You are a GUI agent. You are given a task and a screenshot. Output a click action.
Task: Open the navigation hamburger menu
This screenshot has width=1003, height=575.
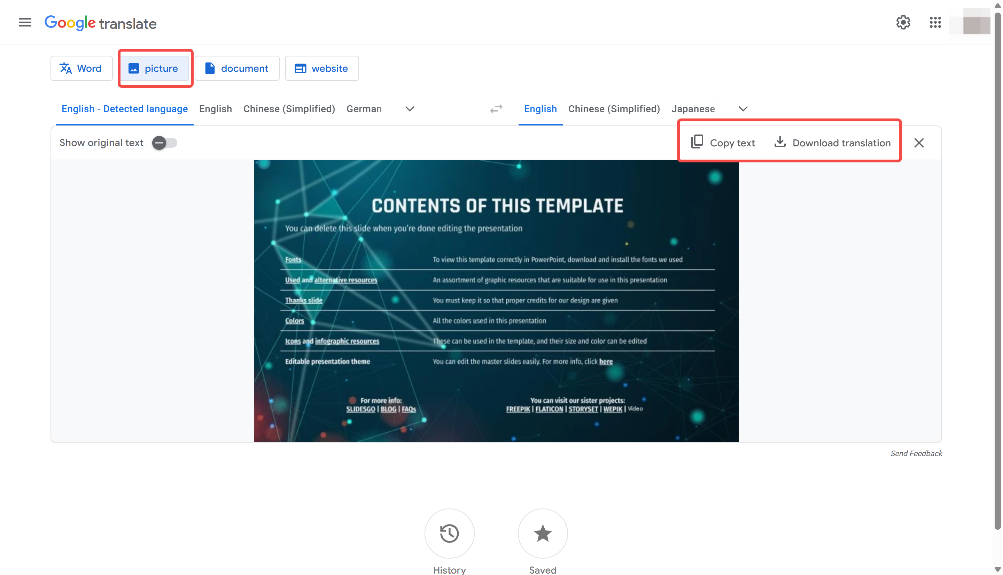(x=24, y=23)
